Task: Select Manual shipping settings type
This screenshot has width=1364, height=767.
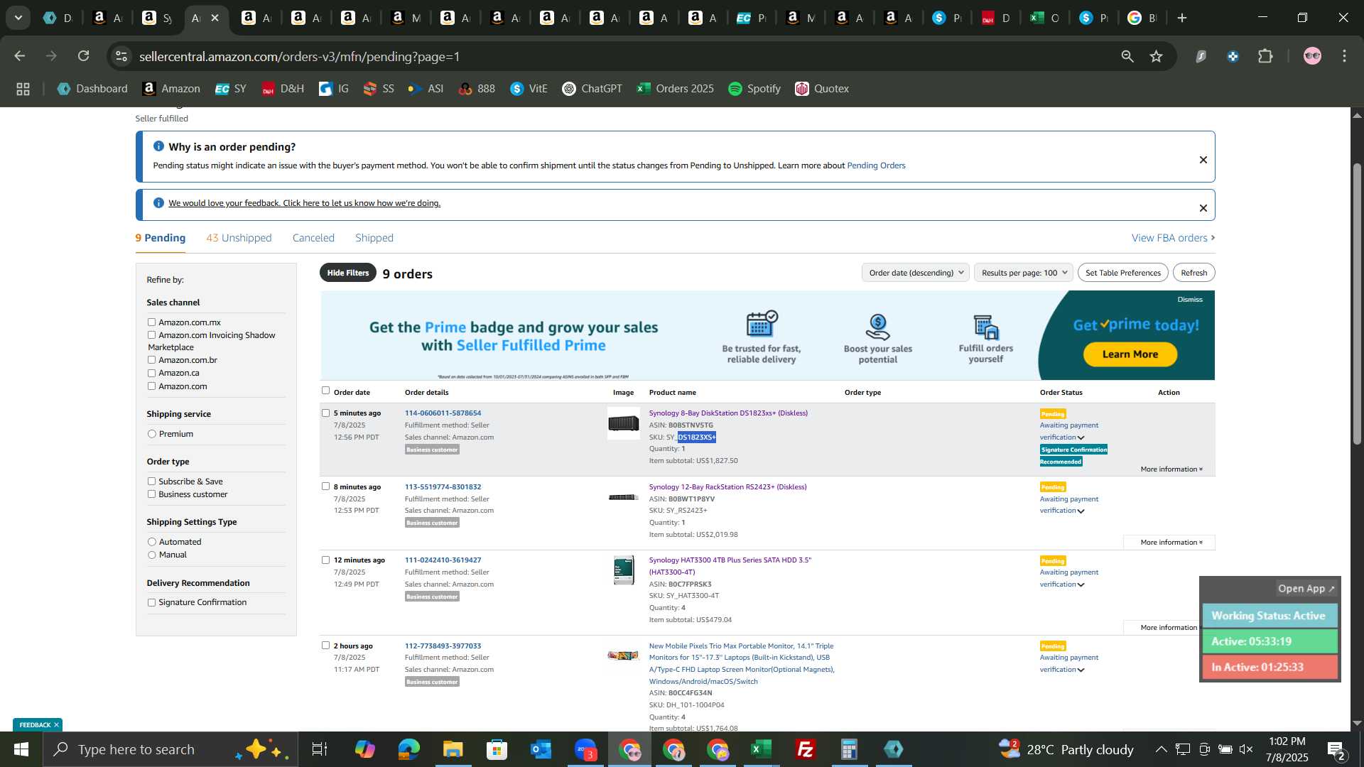Action: (x=151, y=555)
